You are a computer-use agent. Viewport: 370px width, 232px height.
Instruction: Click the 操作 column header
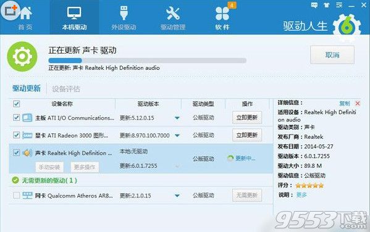pyautogui.click(x=247, y=104)
